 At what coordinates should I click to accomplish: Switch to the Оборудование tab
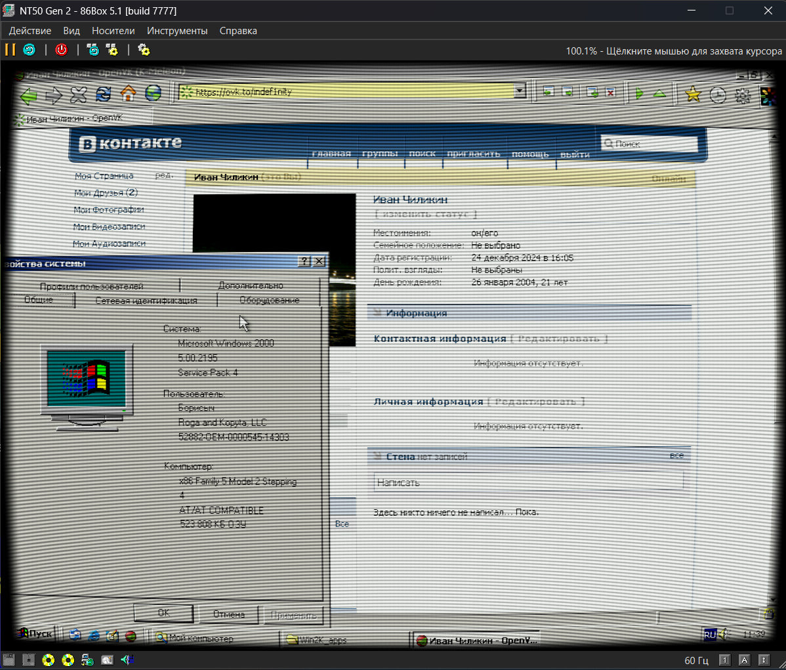(x=269, y=300)
